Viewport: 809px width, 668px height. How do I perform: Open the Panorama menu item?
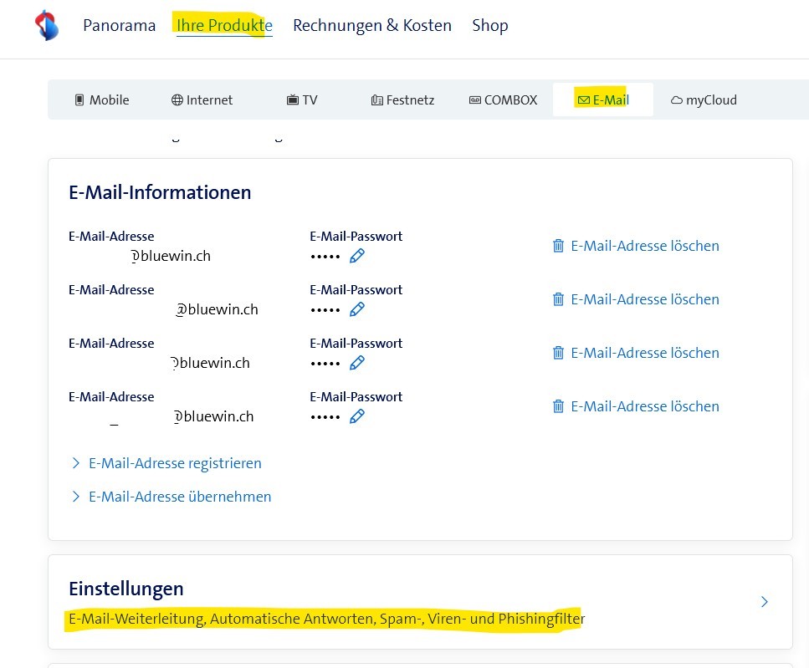point(119,26)
